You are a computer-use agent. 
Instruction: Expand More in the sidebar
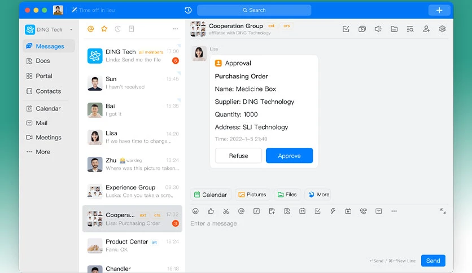point(38,152)
